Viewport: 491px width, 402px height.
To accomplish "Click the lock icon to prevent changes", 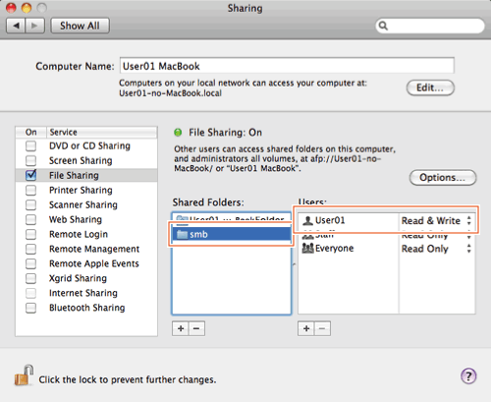I will coord(25,375).
